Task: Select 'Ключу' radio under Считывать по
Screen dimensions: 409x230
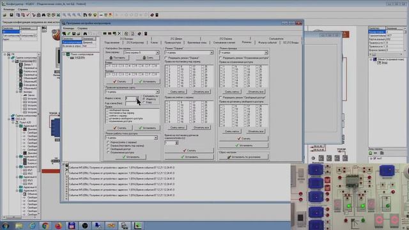Action: (x=144, y=102)
